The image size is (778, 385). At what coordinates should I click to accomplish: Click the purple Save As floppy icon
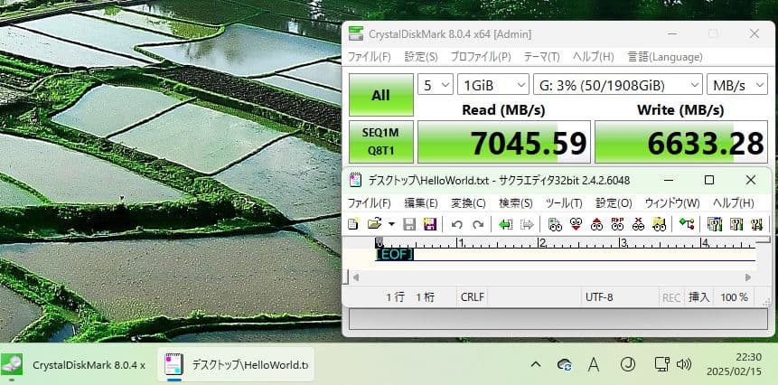coord(430,224)
